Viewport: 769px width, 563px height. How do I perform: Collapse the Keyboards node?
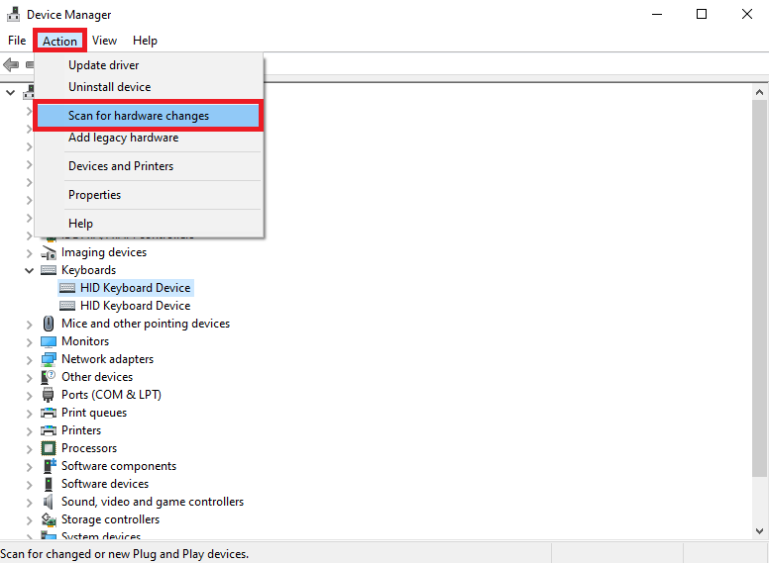click(x=30, y=271)
